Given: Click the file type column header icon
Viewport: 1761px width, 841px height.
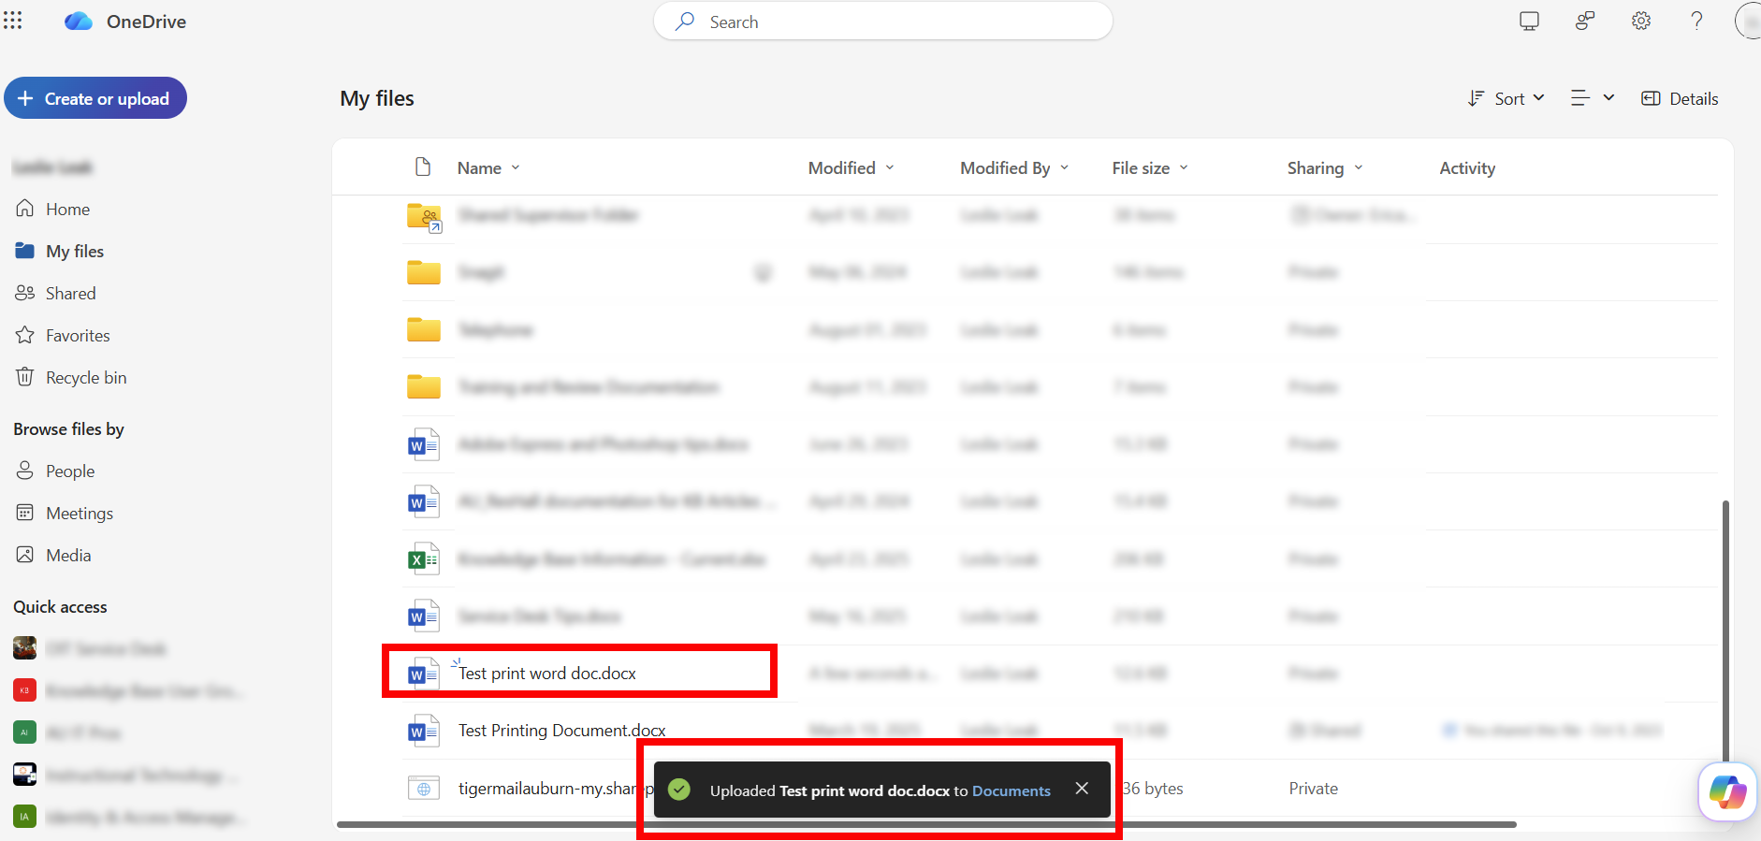Looking at the screenshot, I should click(423, 167).
